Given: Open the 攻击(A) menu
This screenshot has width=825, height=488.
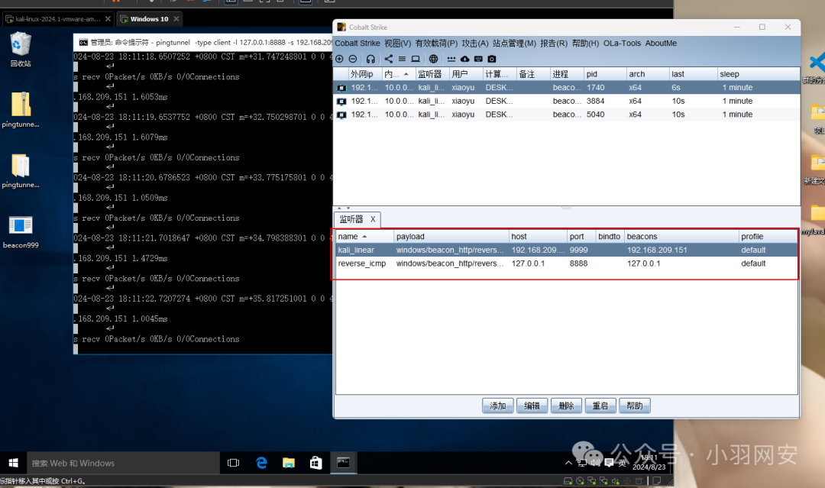Looking at the screenshot, I should [475, 43].
